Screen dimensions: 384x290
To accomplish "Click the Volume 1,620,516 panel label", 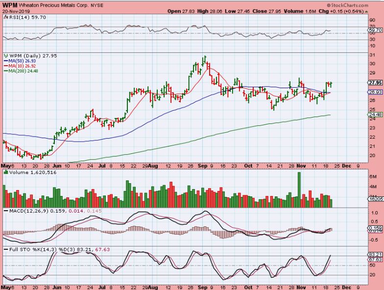I will point(33,172).
